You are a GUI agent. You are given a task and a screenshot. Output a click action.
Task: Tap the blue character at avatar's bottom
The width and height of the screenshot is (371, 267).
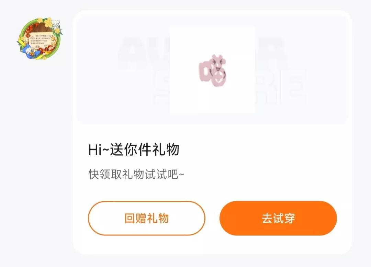[x=30, y=51]
